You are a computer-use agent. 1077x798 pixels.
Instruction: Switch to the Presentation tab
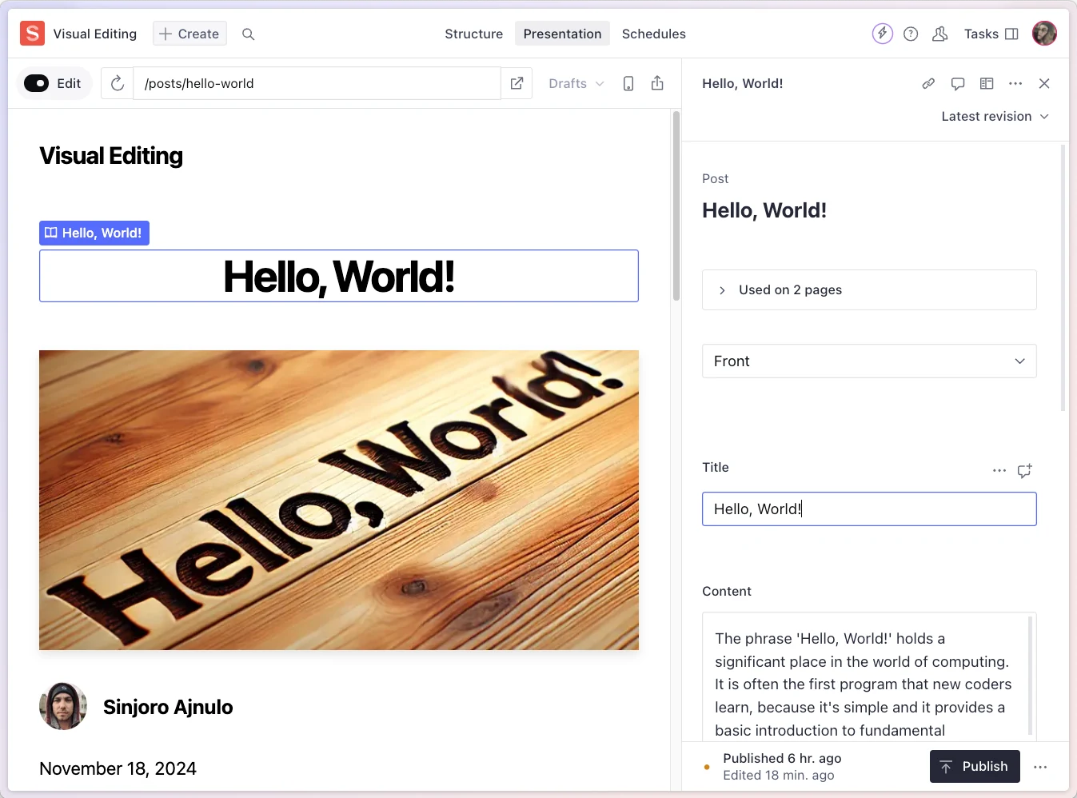[x=562, y=34]
